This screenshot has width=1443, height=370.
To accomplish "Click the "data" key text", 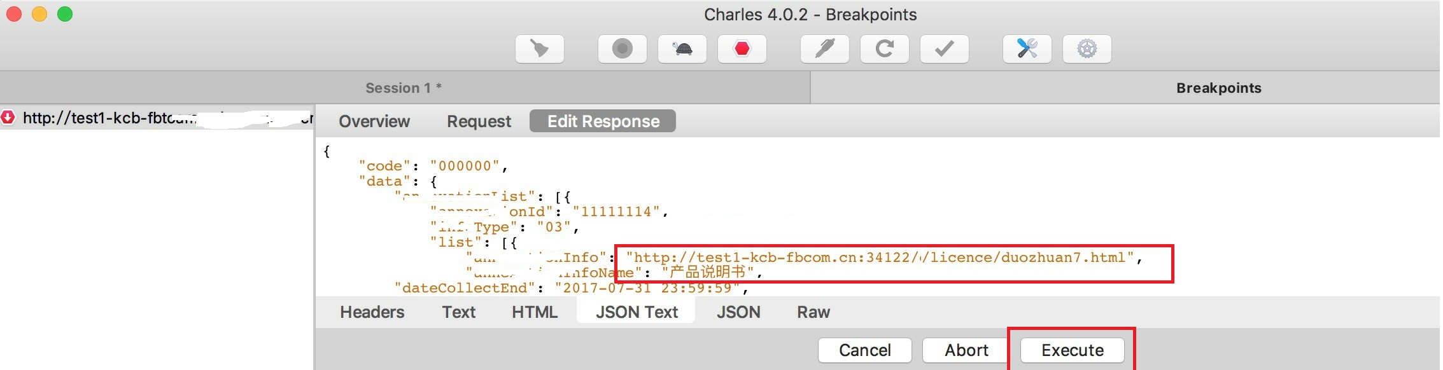I will coord(384,181).
